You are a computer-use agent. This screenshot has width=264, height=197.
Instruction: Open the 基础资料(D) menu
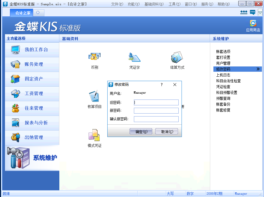(154, 4)
